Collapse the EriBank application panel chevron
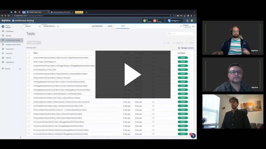The width and height of the screenshot is (266, 149). coord(192,26)
